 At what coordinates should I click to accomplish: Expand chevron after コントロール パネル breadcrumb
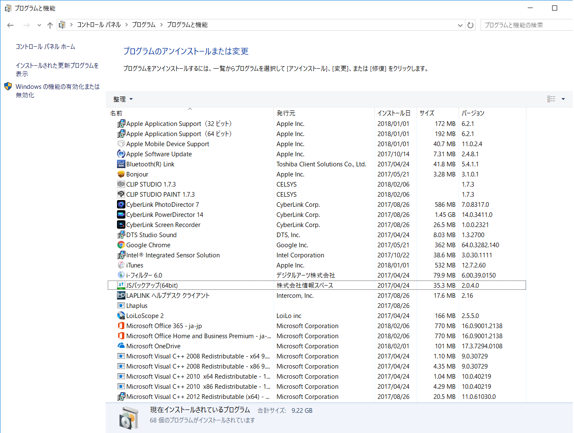[126, 25]
